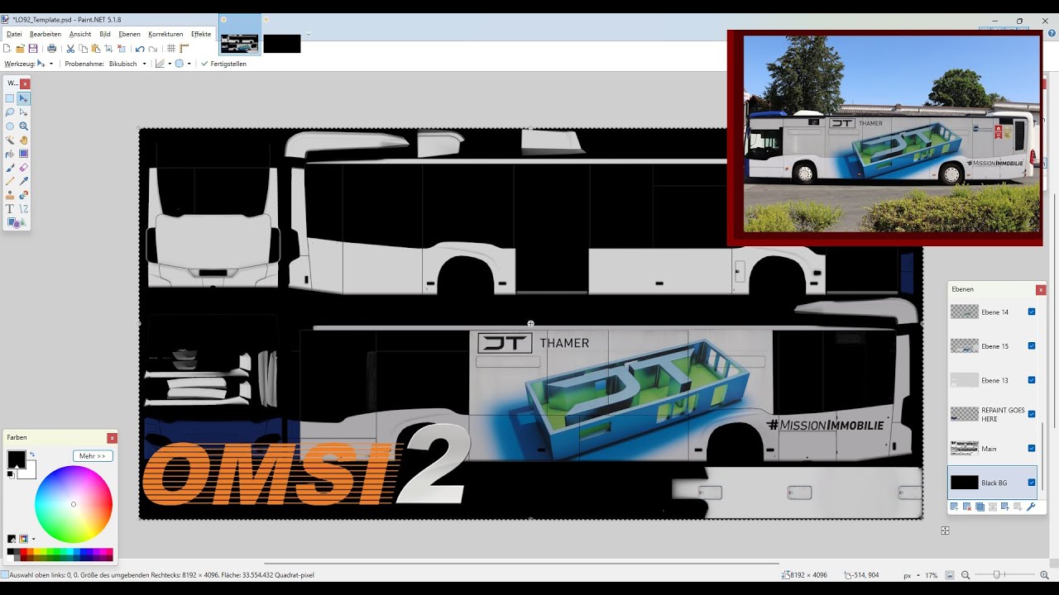Select the Paint Bucket tool
The width and height of the screenshot is (1059, 595).
10,154
